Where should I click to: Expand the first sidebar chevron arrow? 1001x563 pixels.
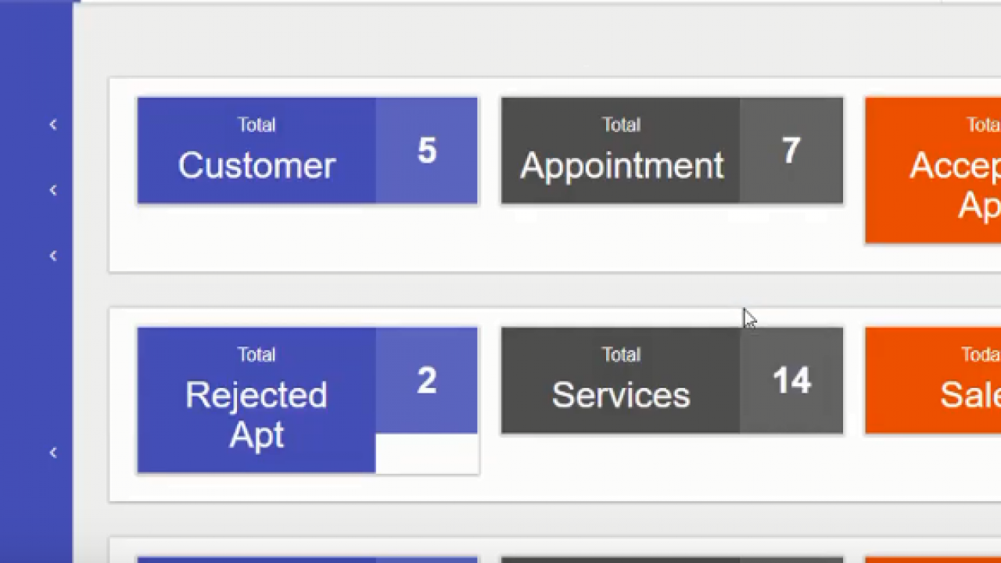[53, 124]
